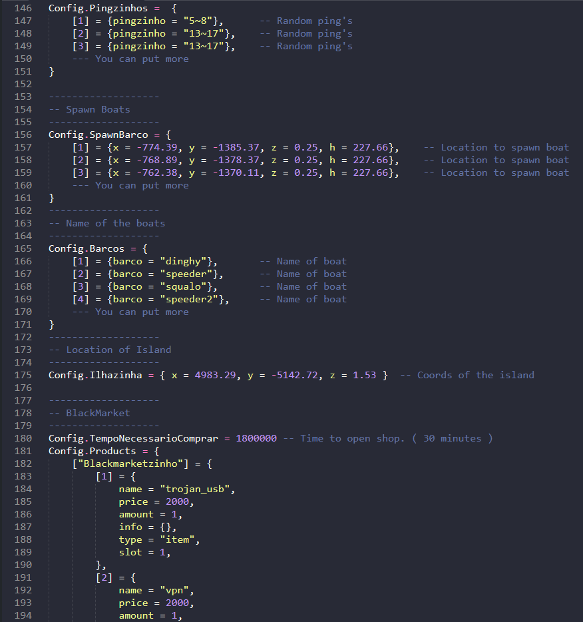Viewport: 583px width, 622px height.
Task: Click price value 2000 on line 185
Action: [177, 502]
